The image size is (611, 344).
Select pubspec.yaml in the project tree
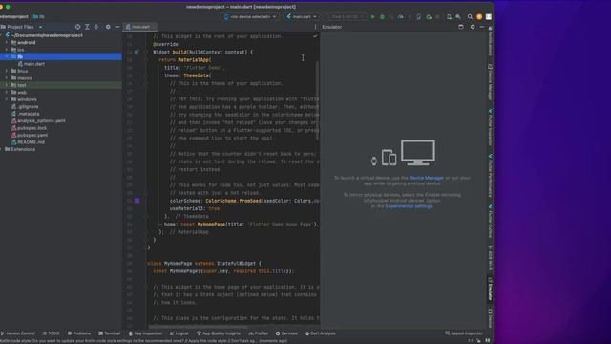pyautogui.click(x=30, y=135)
